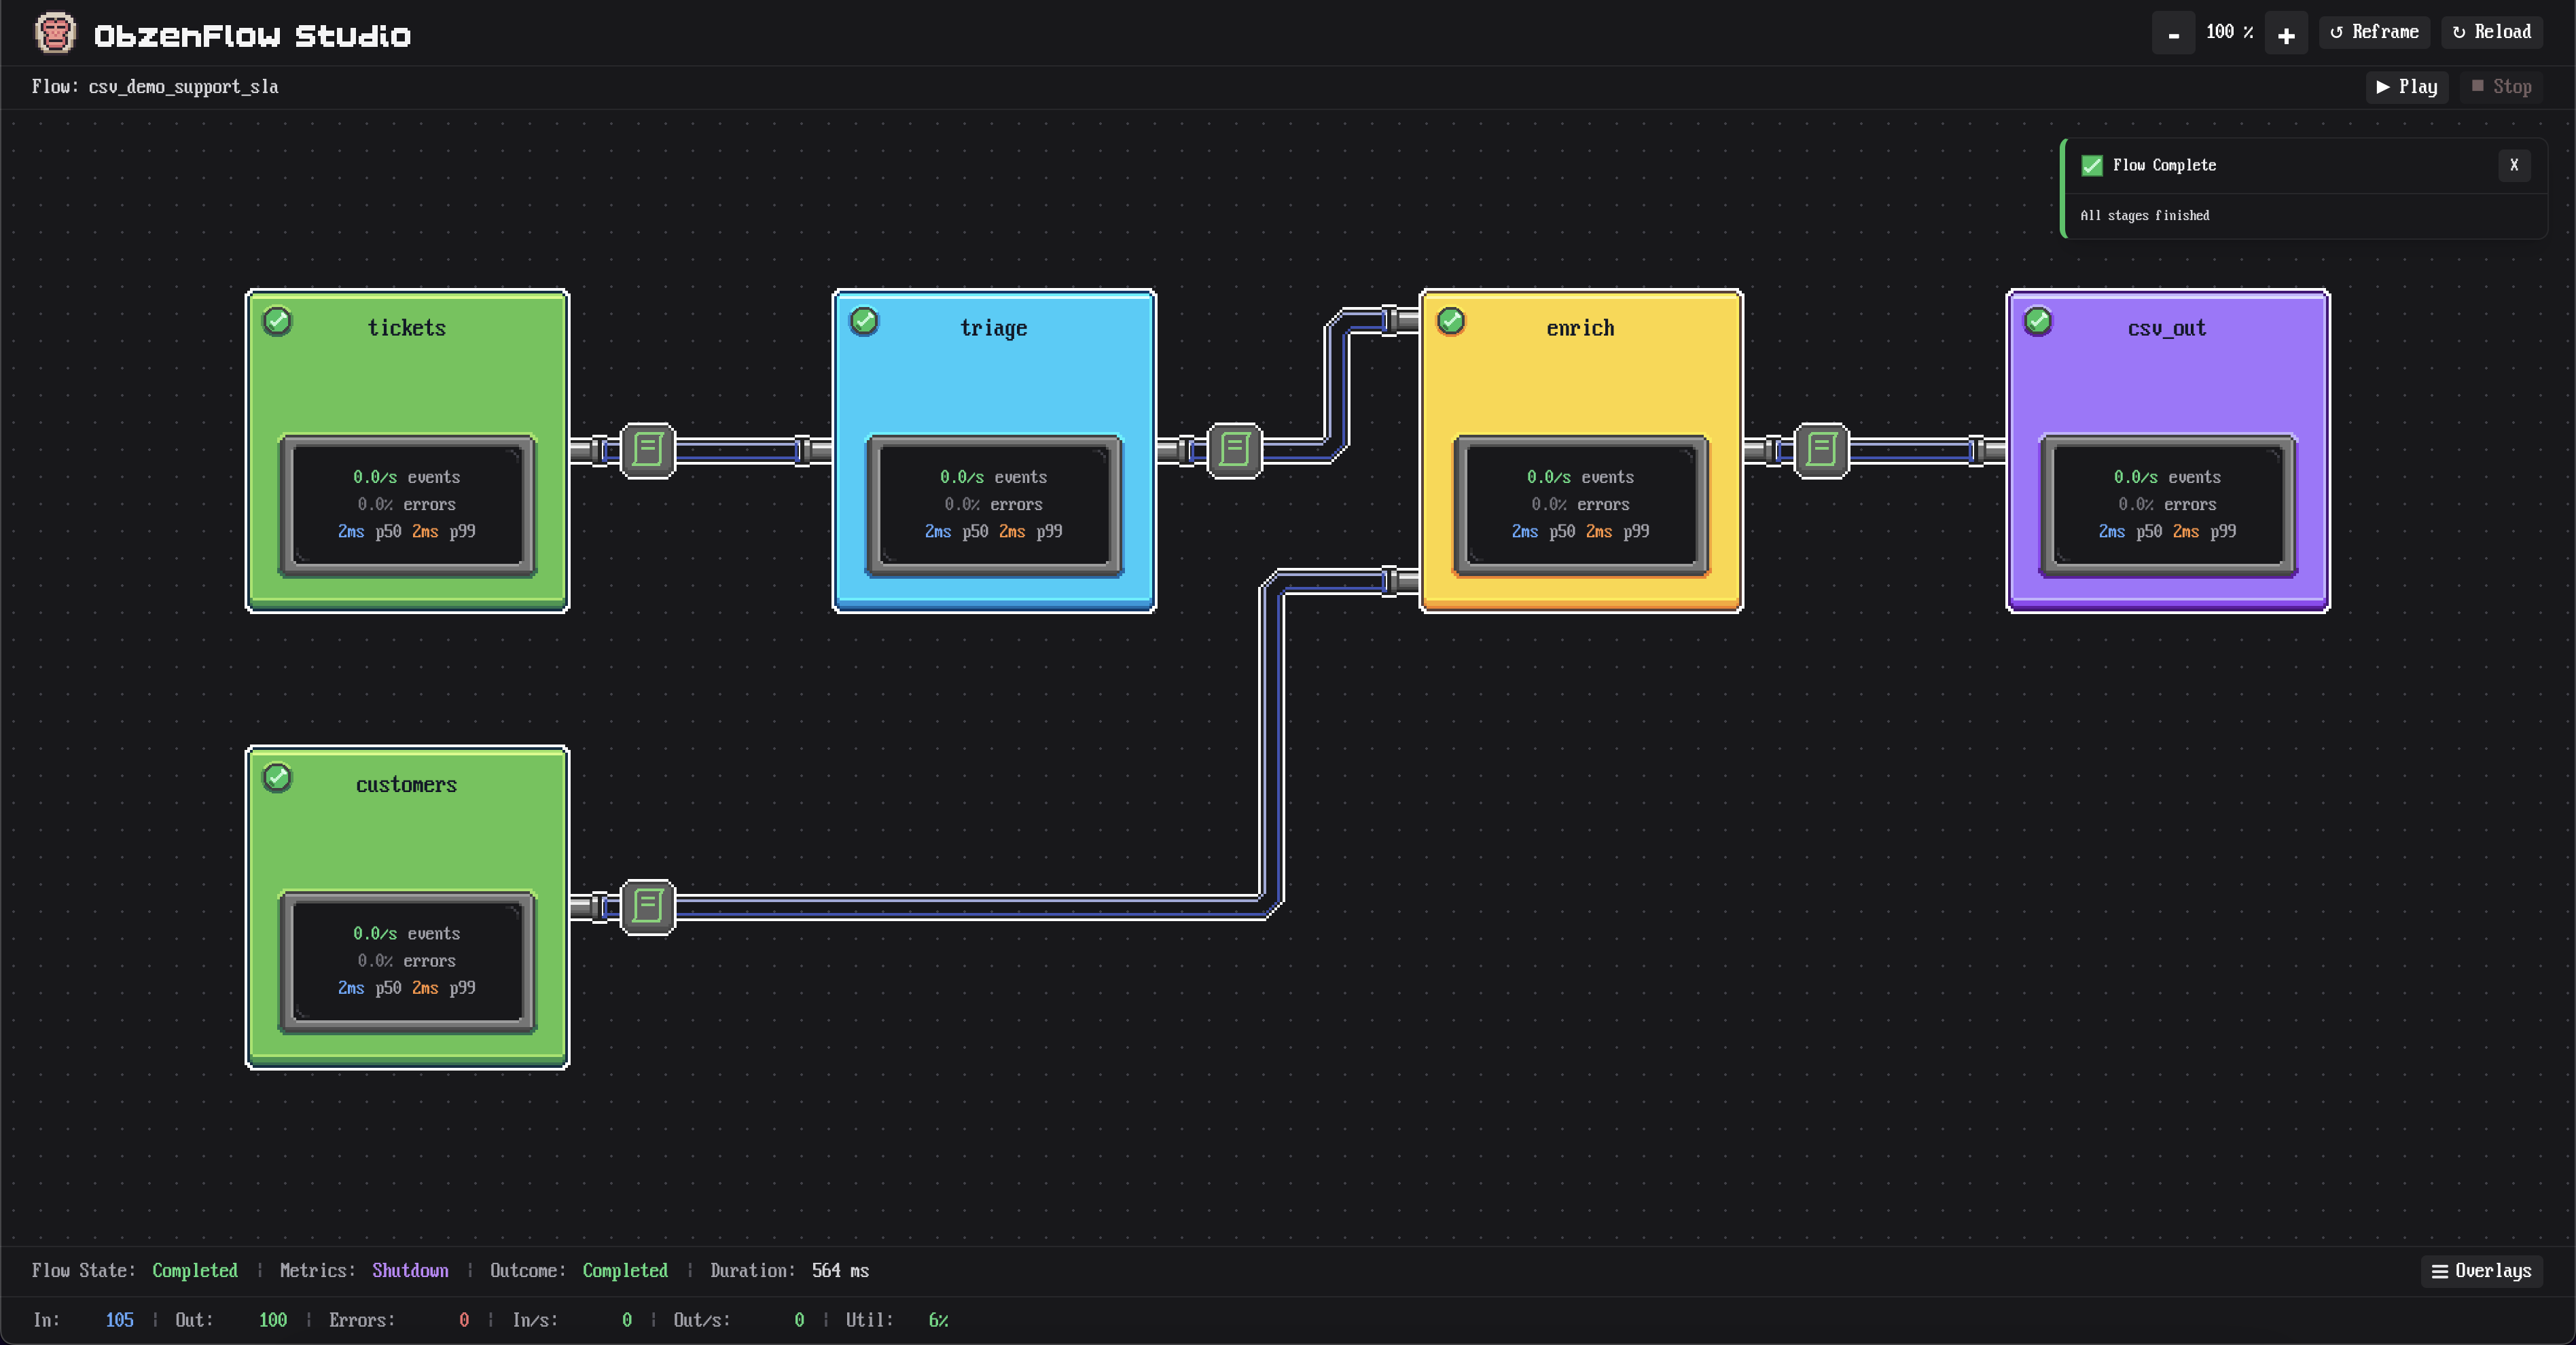
Task: Zoom in with the plus button
Action: click(2286, 33)
